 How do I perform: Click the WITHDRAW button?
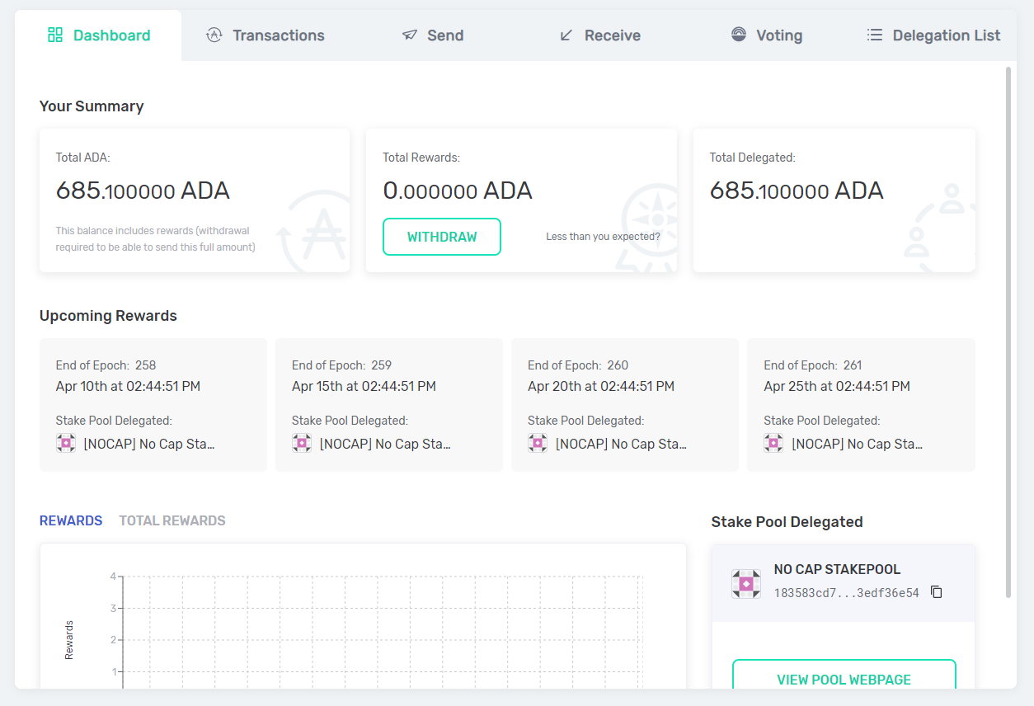pos(442,237)
